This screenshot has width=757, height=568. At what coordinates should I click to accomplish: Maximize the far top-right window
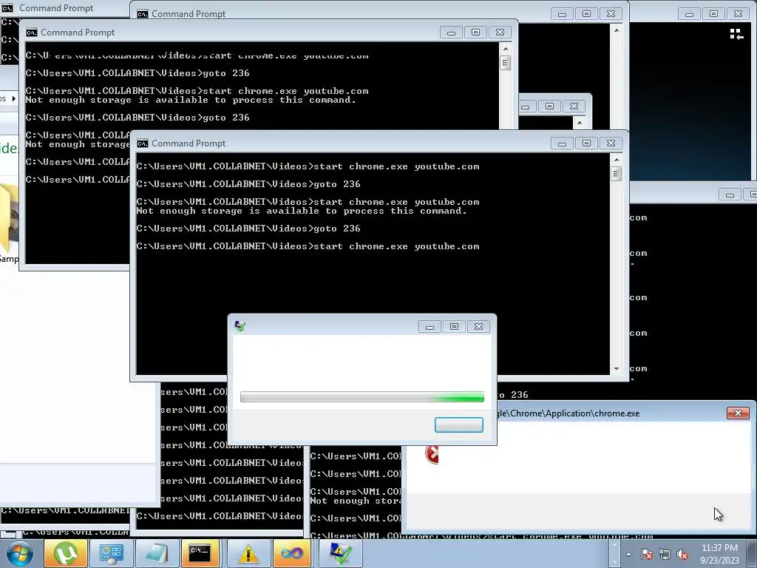pyautogui.click(x=713, y=14)
